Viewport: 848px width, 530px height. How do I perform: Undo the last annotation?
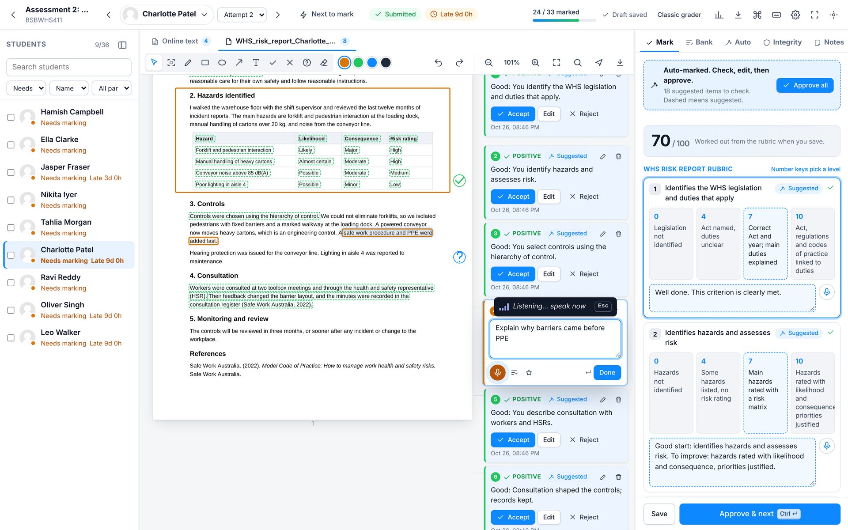point(438,63)
